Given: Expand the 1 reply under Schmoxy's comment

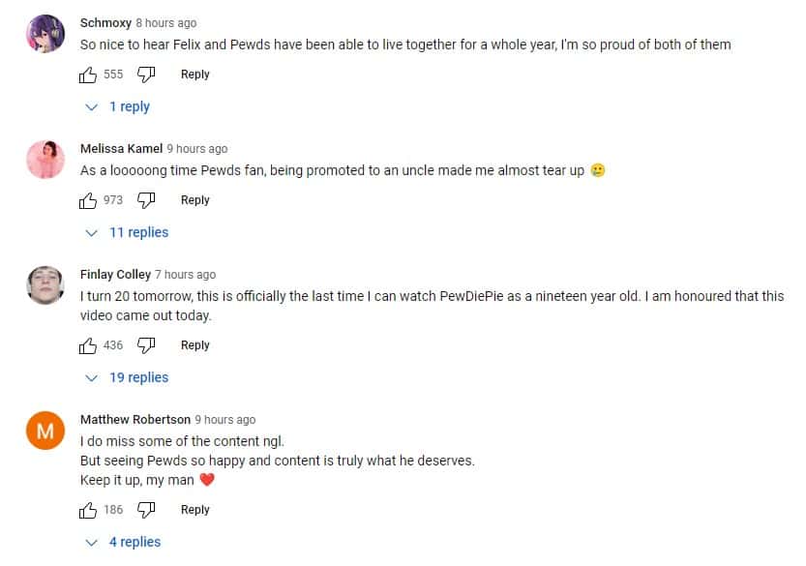Looking at the screenshot, I should (117, 106).
